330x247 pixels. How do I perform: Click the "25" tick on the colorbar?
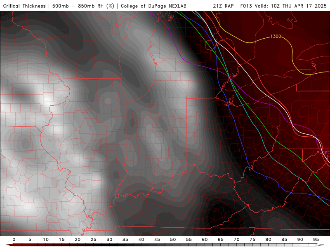[x=94, y=240]
